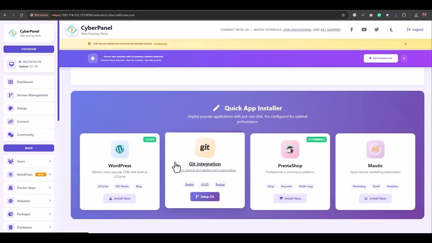Open CyberPanel YouTube channel icon
Image resolution: width=432 pixels, height=243 pixels.
pos(364,29)
